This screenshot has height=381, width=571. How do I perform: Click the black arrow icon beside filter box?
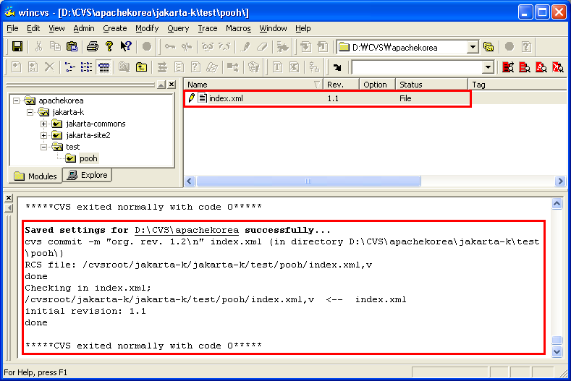click(337, 67)
